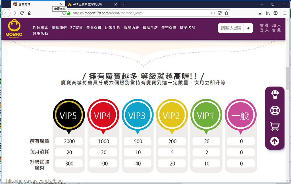Click VIP2 擁有魔寶 value 200
Screen dimensions: 291x184
point(172,141)
